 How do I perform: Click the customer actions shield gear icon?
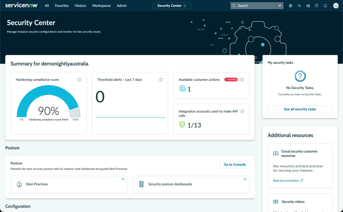pyautogui.click(x=182, y=88)
